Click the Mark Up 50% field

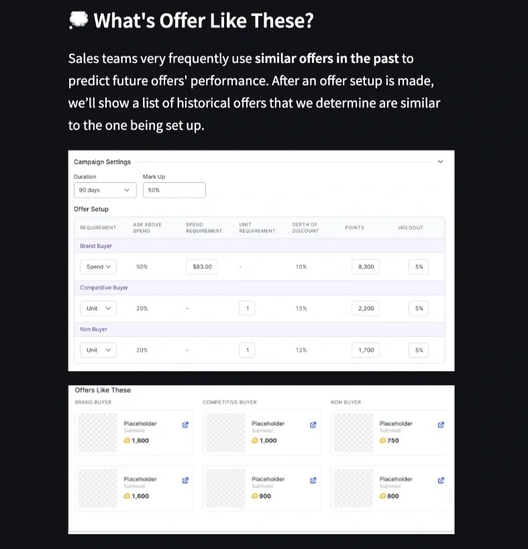174,190
